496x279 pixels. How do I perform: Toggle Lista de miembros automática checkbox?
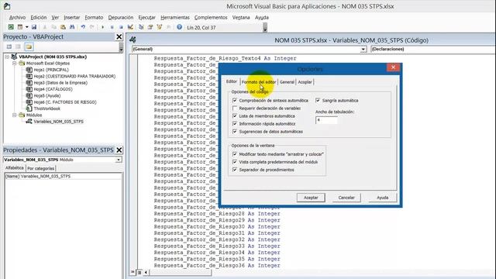[x=234, y=116]
